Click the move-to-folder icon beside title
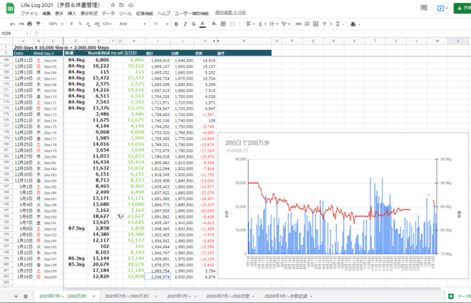Viewport: 471px width, 303px height. coord(122,5)
